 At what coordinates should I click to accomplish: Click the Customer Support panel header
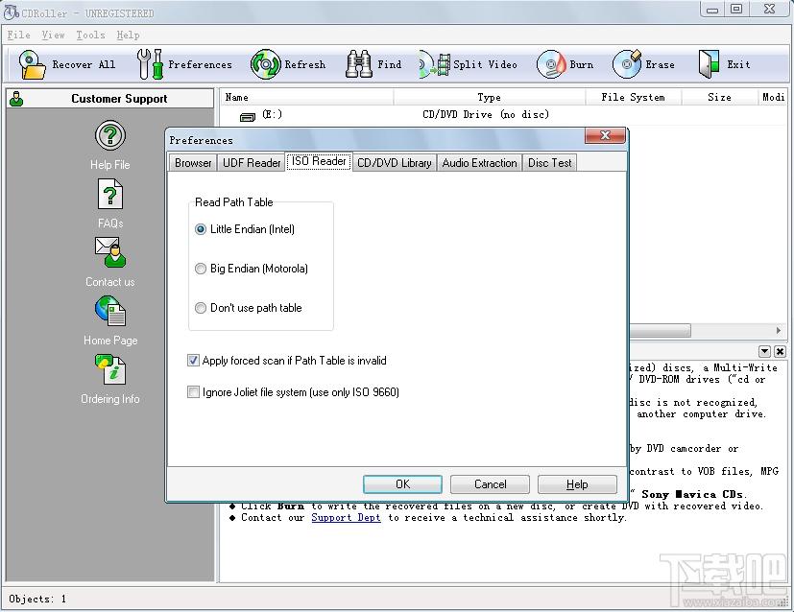(109, 99)
